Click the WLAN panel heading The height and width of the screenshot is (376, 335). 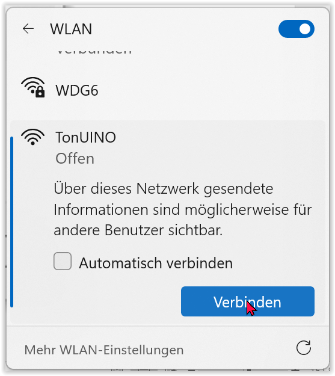71,29
